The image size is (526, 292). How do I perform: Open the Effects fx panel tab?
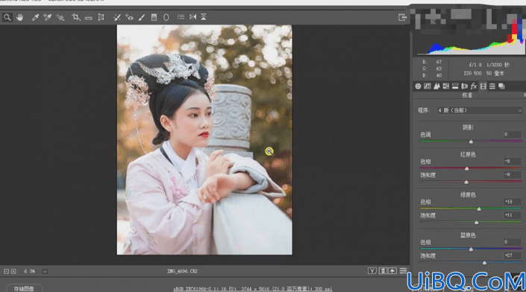pos(474,86)
